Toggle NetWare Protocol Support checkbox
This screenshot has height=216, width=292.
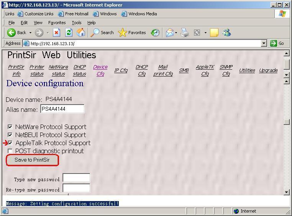click(10, 127)
